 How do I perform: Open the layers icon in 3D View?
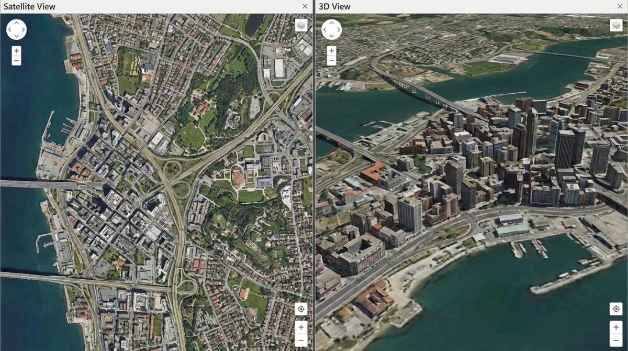[616, 26]
